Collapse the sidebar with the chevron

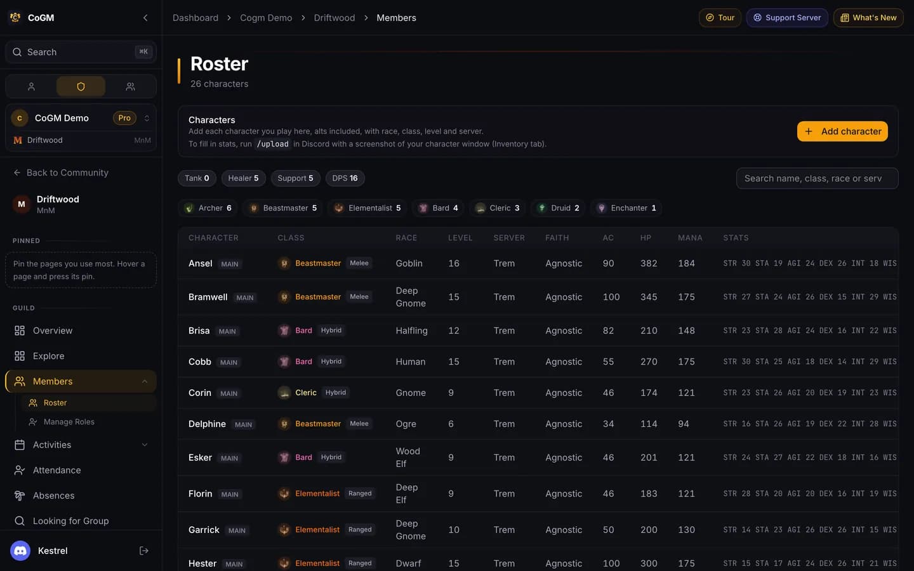[x=145, y=18]
